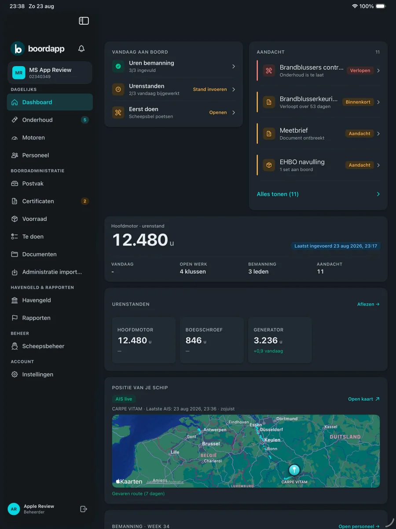Open the Generator 3.236 card
Viewport: 396px width, 529px height.
(280, 340)
